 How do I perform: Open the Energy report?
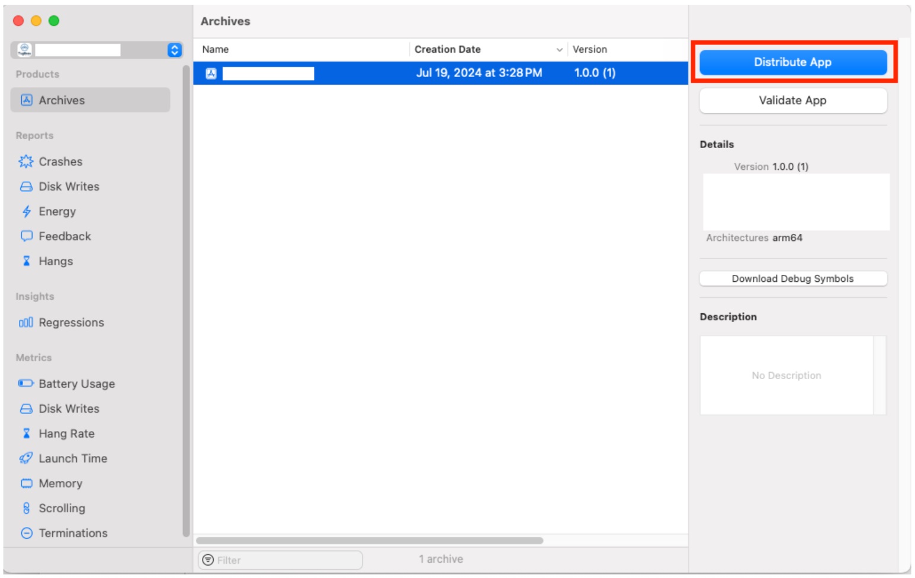(x=57, y=211)
